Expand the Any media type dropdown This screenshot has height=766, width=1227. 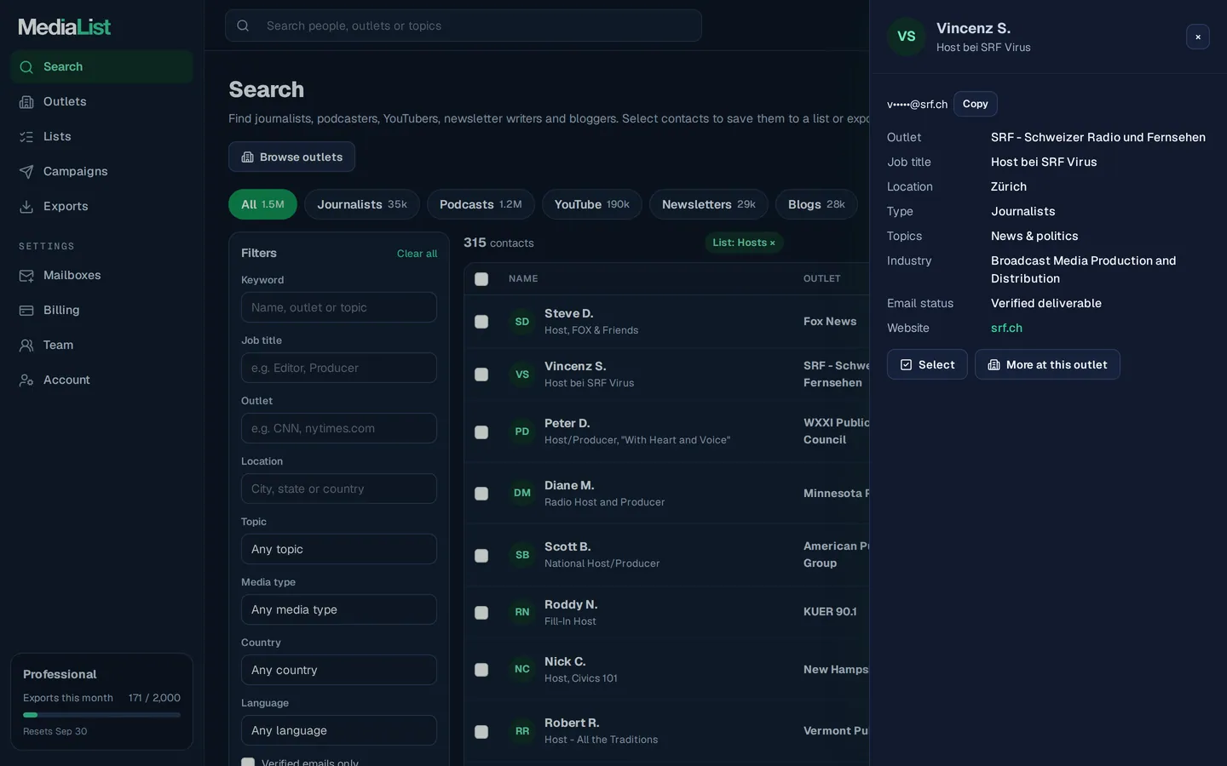[339, 609]
